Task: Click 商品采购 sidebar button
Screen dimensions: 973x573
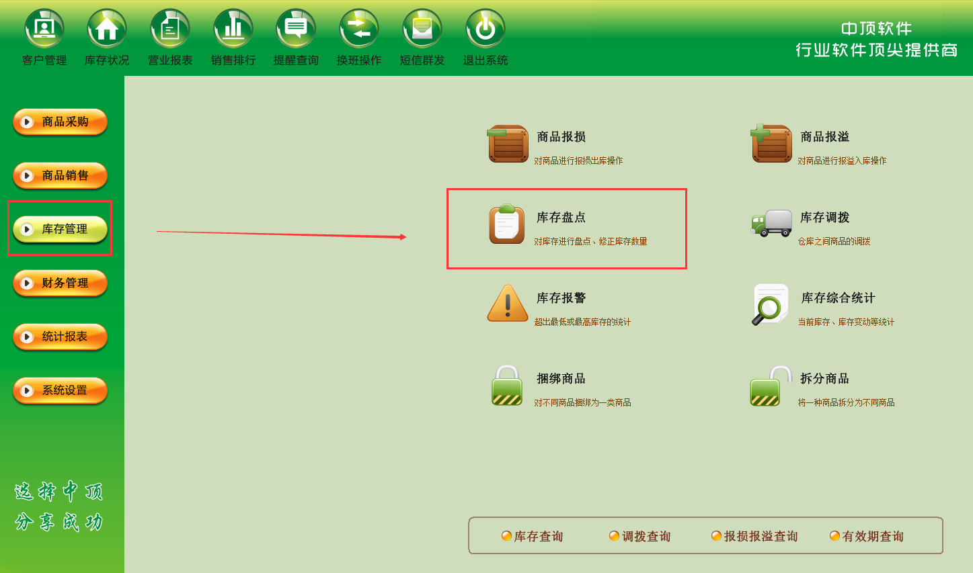Action: 60,122
